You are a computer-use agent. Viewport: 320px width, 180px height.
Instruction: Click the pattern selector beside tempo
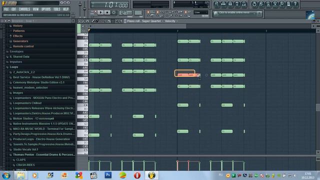pos(138,12)
